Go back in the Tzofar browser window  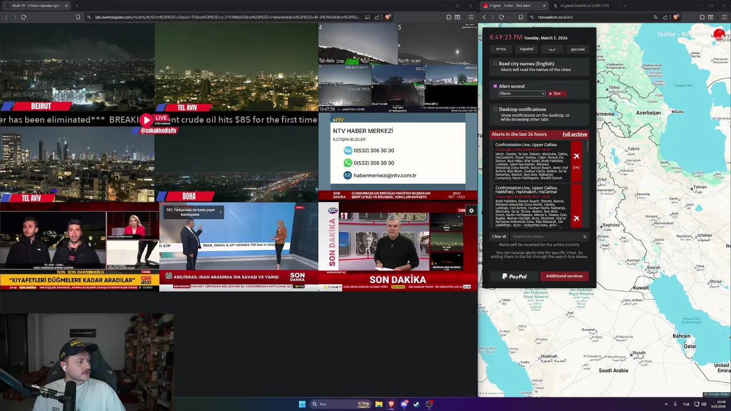(484, 17)
